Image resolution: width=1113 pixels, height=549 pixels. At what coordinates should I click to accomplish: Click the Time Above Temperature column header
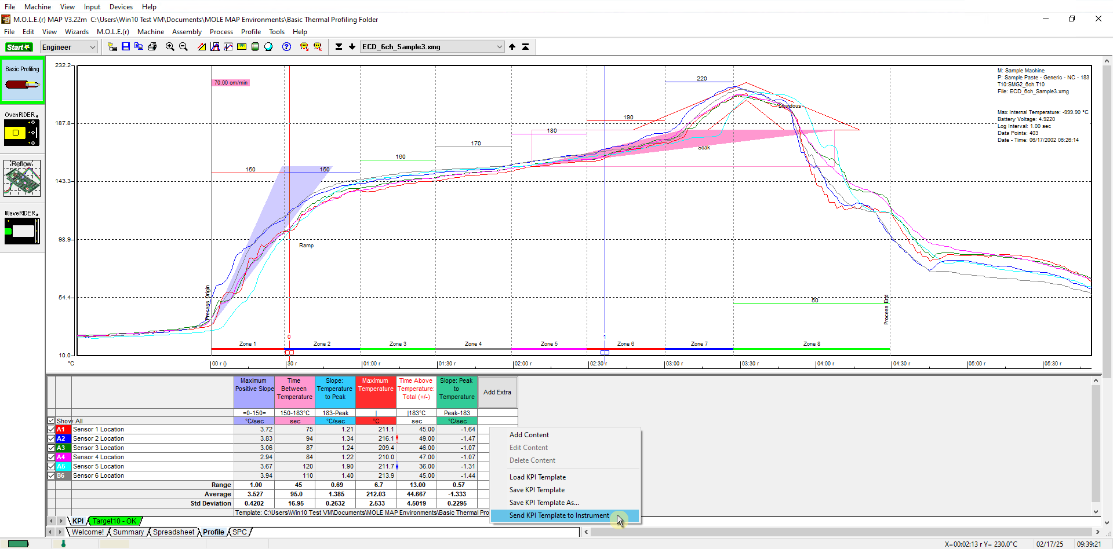coord(416,393)
